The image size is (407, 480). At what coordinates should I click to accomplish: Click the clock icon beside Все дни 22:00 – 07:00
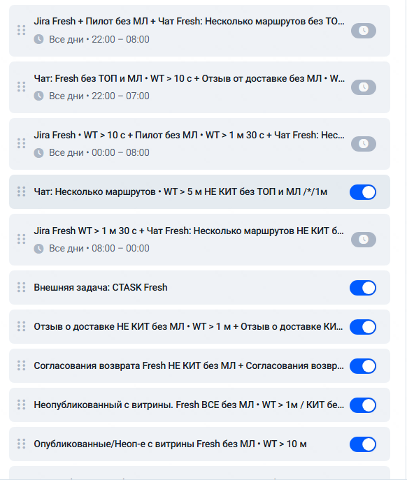[38, 96]
